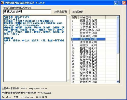This screenshot has width=127, height=100.
Task: Click the app icon in title bar
Action: coord(2,3)
